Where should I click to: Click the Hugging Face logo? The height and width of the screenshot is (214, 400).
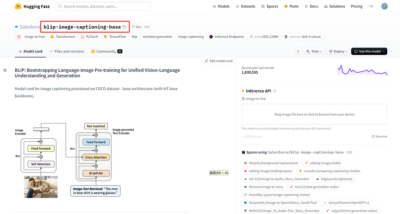click(33, 6)
